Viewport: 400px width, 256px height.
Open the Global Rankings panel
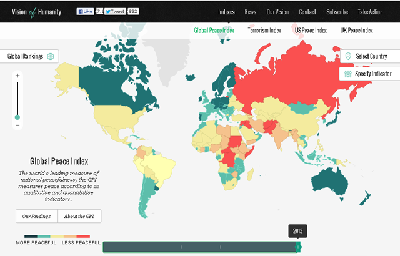coord(25,56)
